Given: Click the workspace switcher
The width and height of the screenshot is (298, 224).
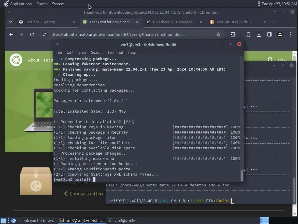Looking at the screenshot, I should click(x=264, y=220).
